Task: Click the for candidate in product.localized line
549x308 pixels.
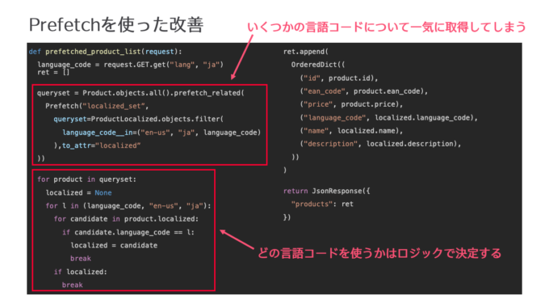Action: point(126,219)
